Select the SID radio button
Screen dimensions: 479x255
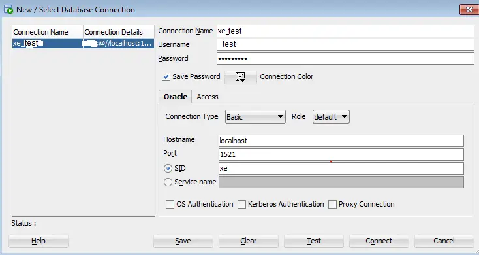coord(168,169)
